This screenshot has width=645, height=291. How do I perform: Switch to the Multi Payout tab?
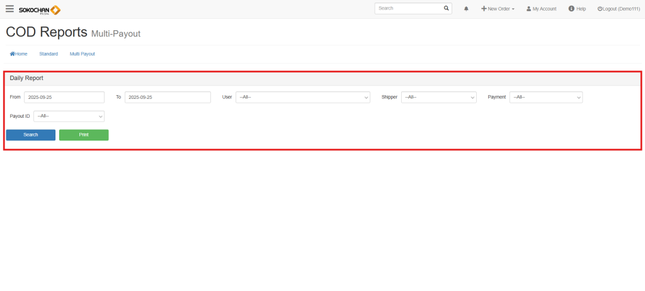coord(83,54)
